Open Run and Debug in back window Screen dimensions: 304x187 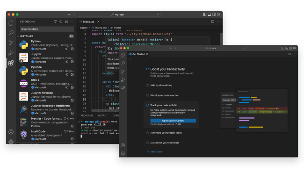pyautogui.click(x=11, y=53)
